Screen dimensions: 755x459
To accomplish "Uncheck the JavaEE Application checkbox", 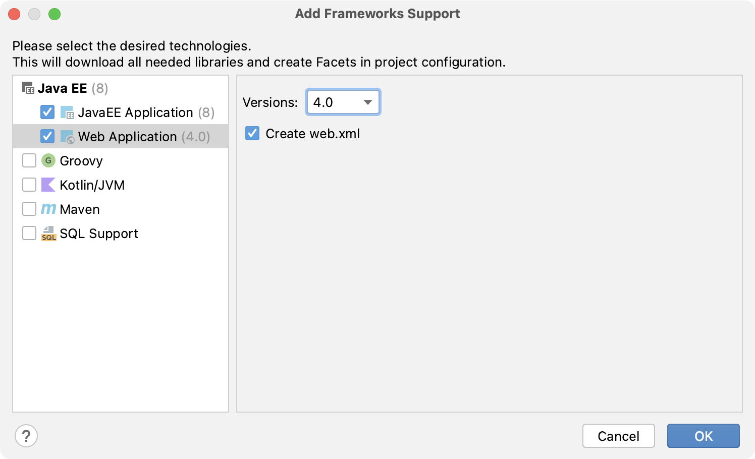I will tap(47, 112).
